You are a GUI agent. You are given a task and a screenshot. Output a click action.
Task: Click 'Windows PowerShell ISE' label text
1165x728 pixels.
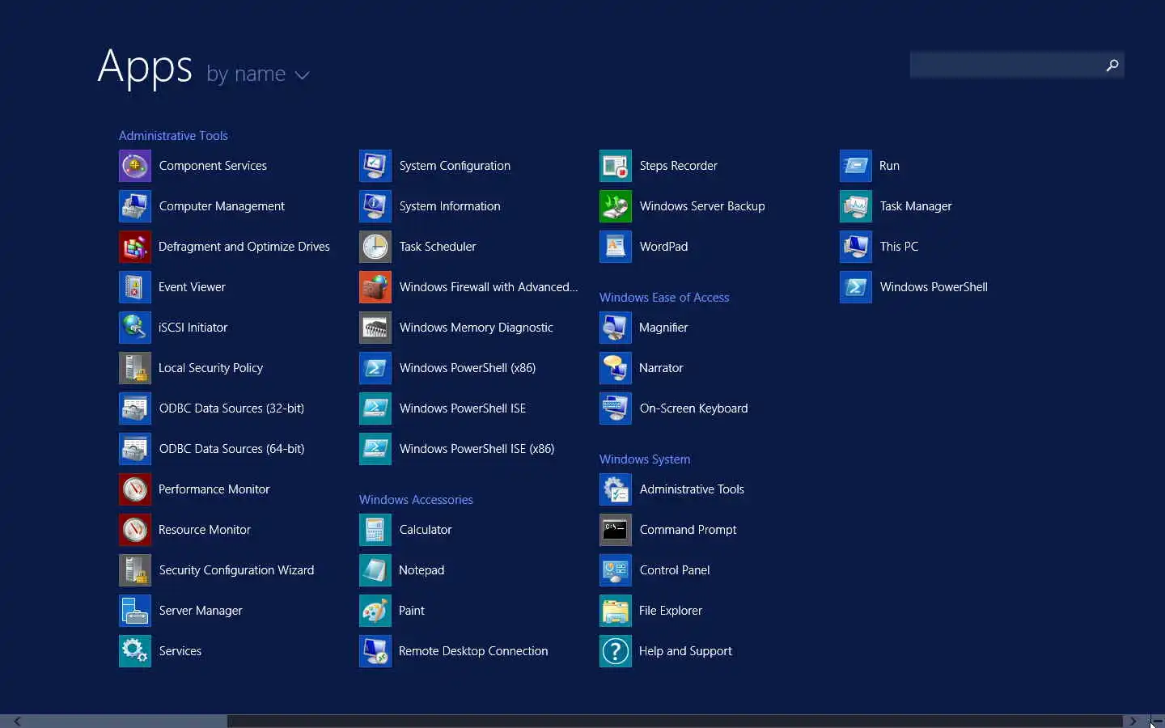point(463,408)
